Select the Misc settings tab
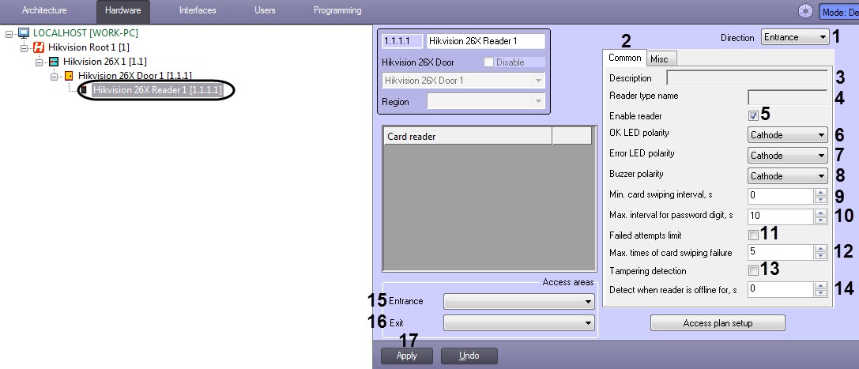This screenshot has height=369, width=859. (661, 59)
